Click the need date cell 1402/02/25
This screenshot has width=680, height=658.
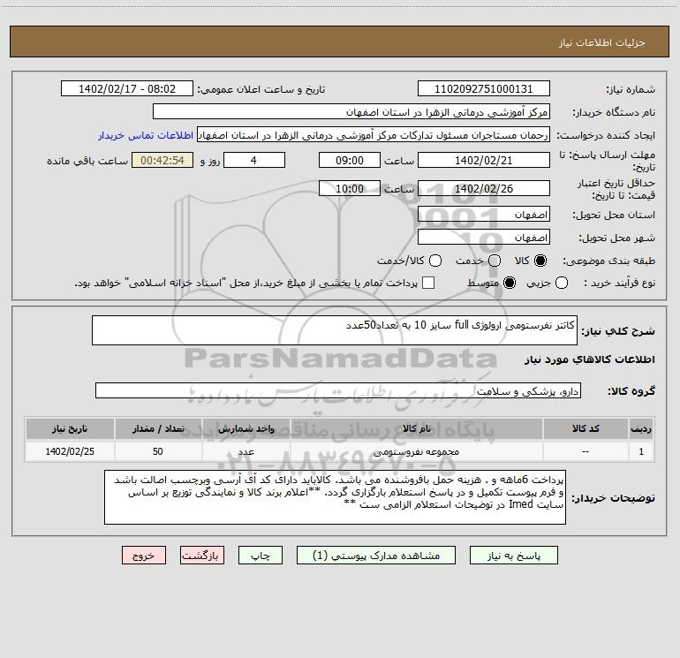click(70, 451)
